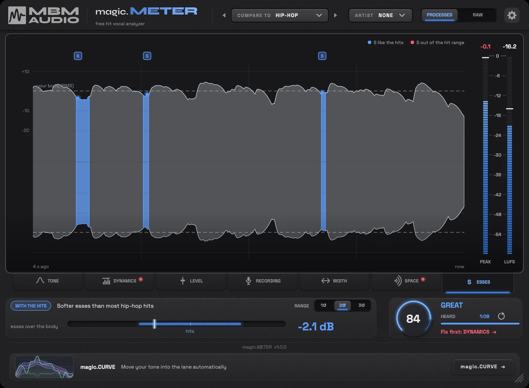The width and height of the screenshot is (529, 388).
Task: Click the MBM Audio waveform logo
Action: [x=17, y=15]
